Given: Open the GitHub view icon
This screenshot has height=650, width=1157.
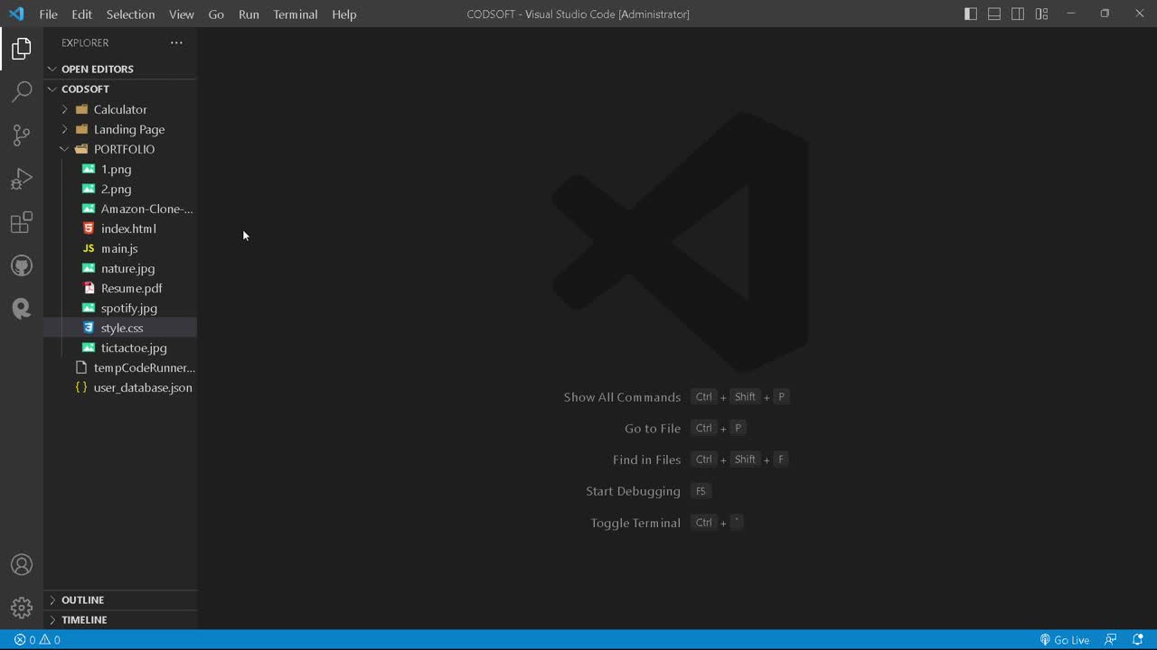Looking at the screenshot, I should [22, 265].
